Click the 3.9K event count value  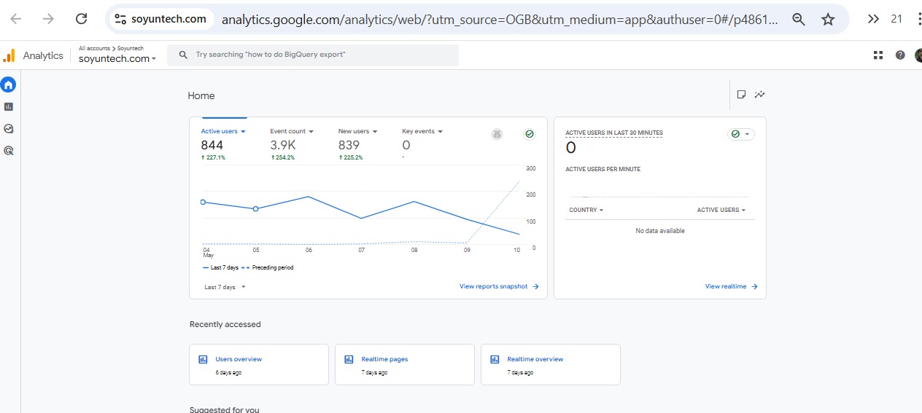tap(283, 145)
